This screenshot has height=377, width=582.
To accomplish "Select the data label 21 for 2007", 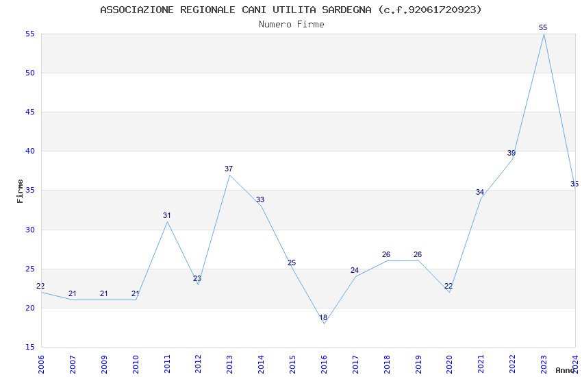I will (72, 294).
